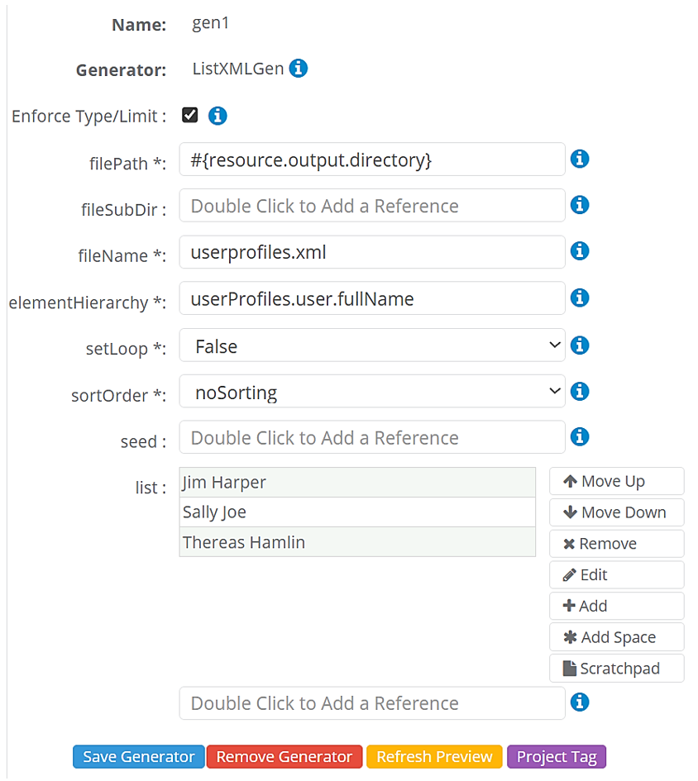Show info for the setLoop dropdown
Viewport: 698px width, 781px height.
point(580,345)
